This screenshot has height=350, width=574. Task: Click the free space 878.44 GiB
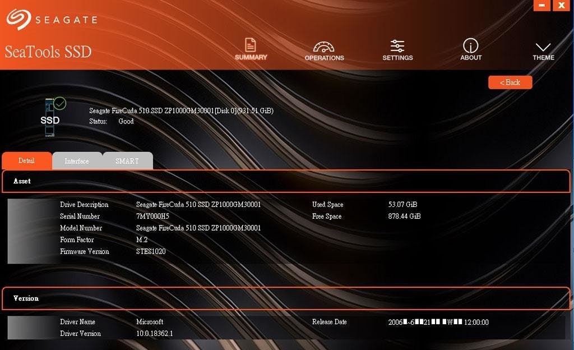404,217
